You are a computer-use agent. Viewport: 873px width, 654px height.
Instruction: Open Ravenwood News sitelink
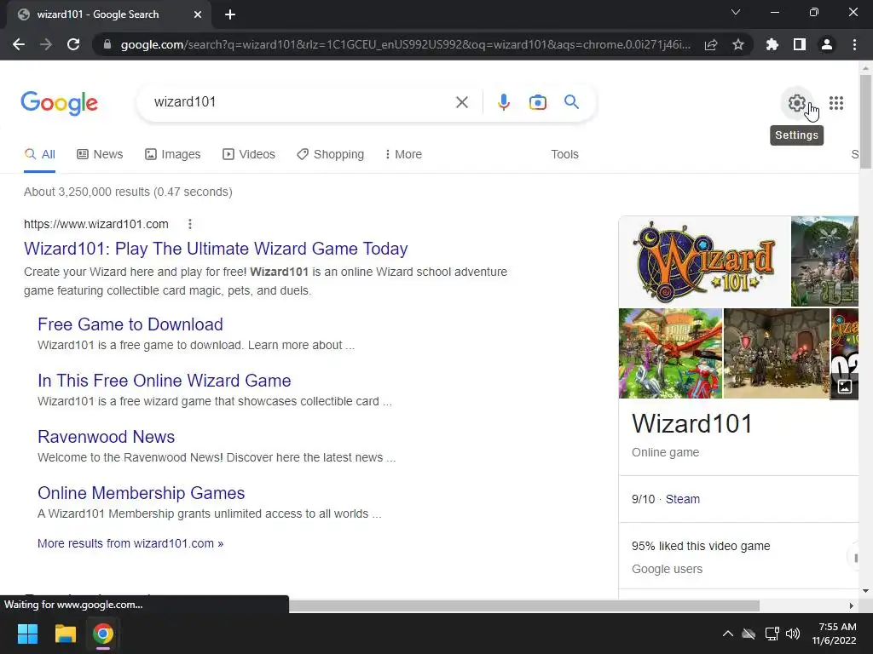click(106, 437)
